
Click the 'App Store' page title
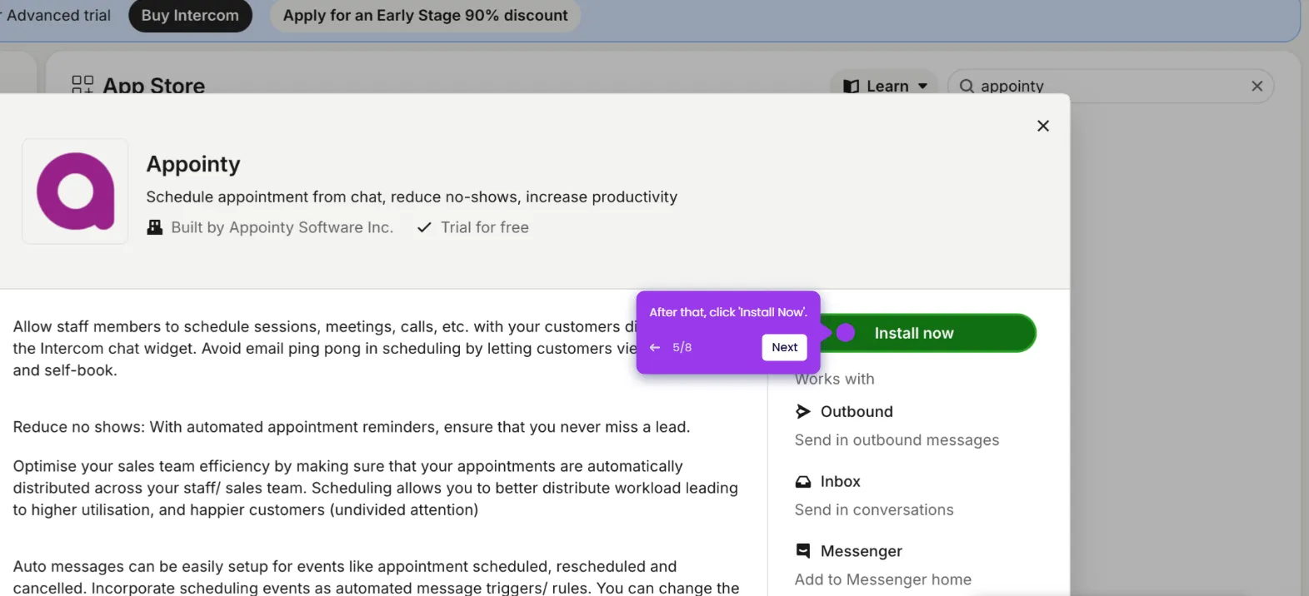pos(153,85)
